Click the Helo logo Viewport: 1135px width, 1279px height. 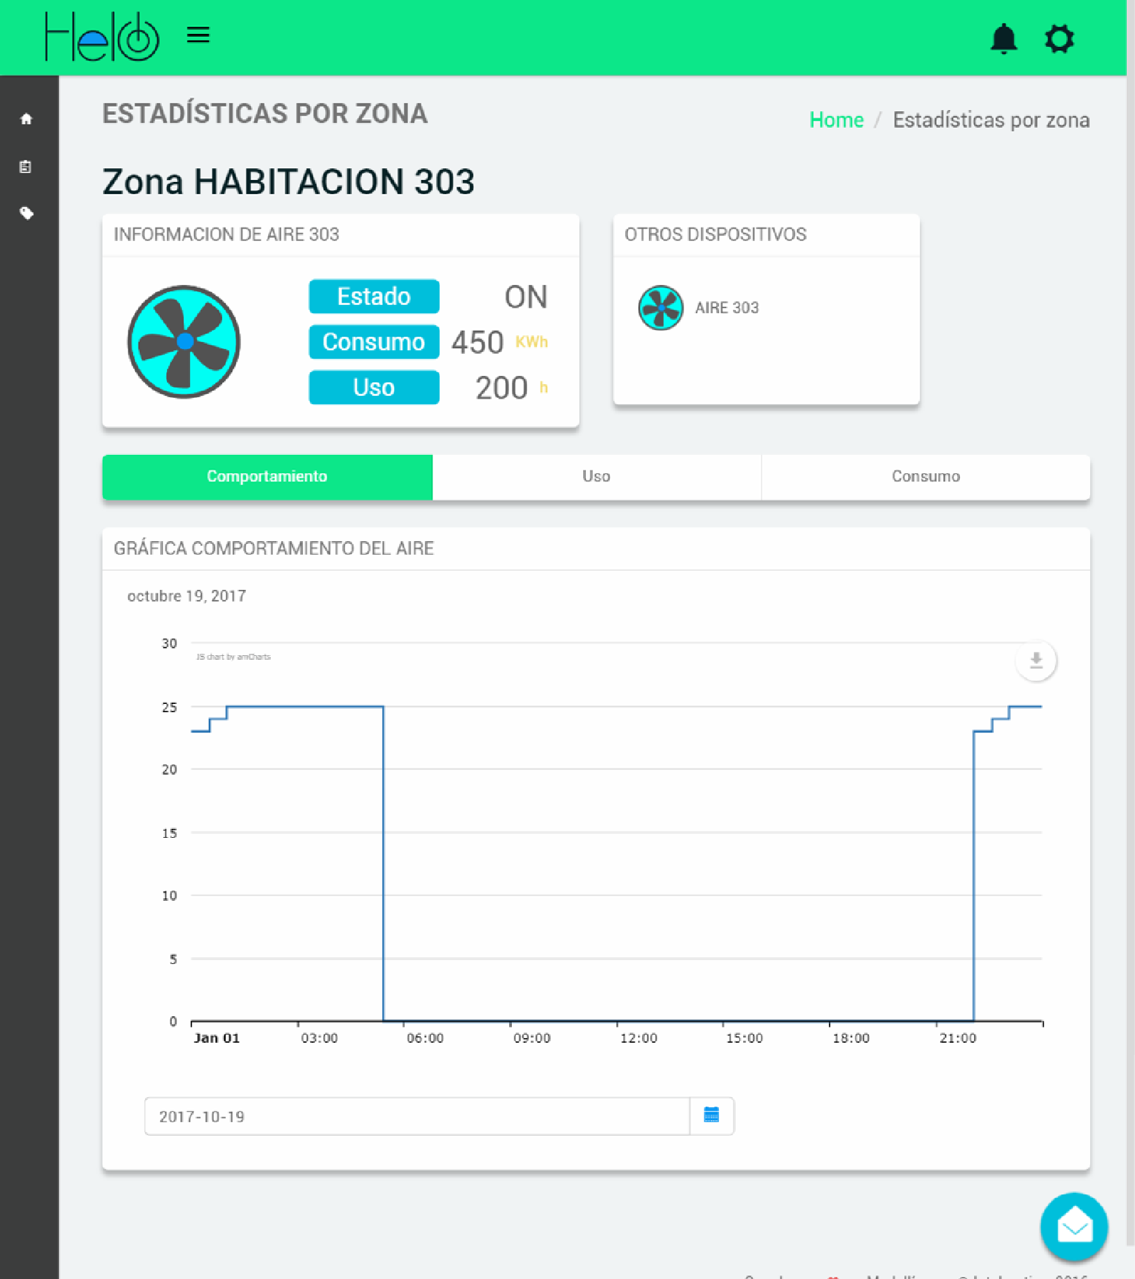pos(100,35)
